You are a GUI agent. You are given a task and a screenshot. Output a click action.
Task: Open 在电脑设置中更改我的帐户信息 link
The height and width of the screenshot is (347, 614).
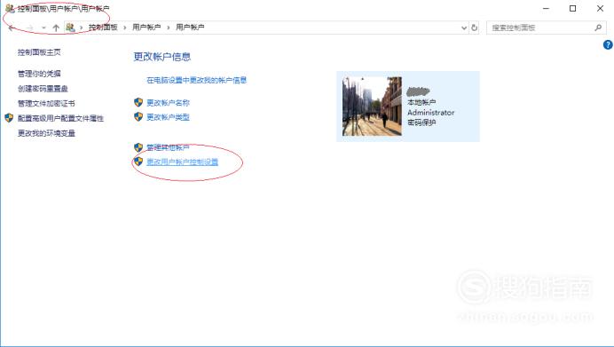point(197,80)
